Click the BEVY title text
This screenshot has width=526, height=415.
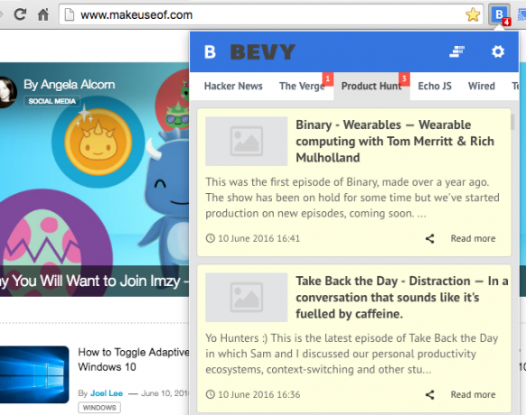click(x=263, y=52)
